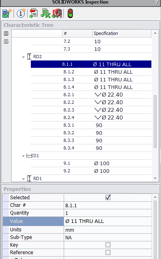This screenshot has height=259, width=161.
Task: Select characteristic row 8.2.3
Action: coord(91,110)
